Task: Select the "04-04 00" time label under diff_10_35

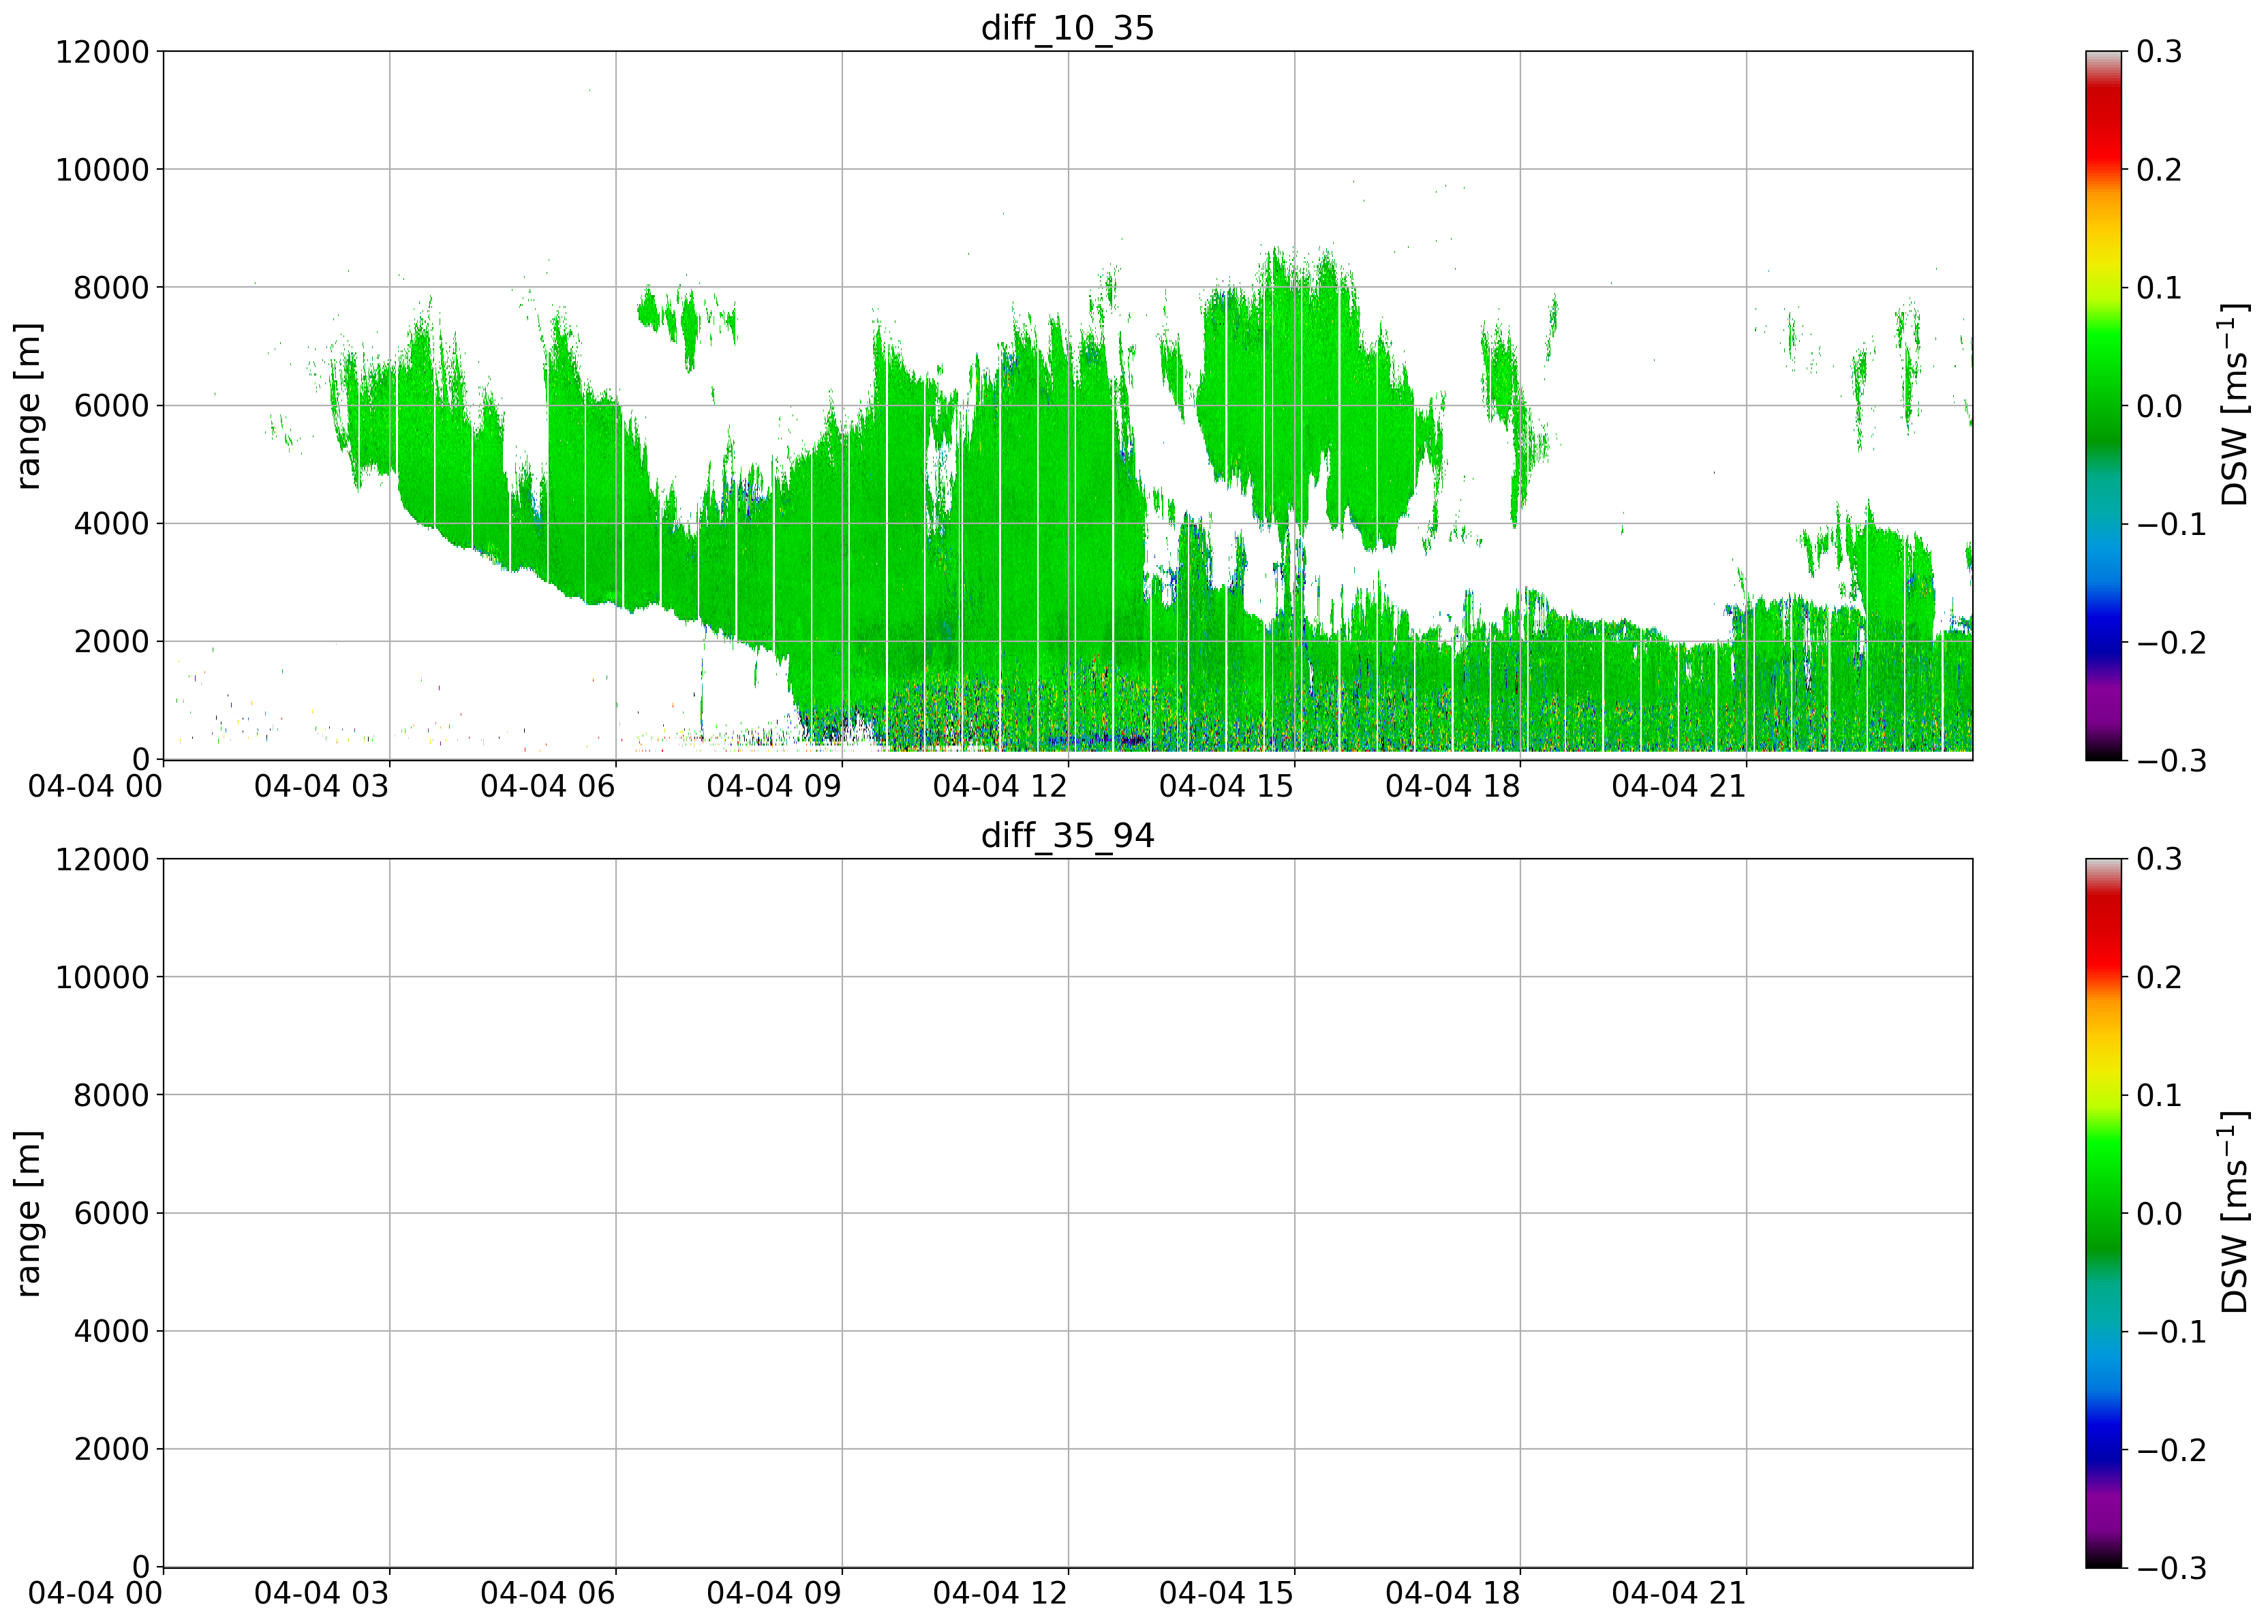Action: click(95, 787)
